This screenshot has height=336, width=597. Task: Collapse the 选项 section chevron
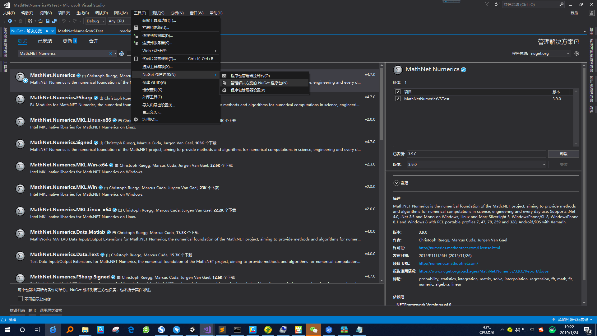click(x=396, y=183)
